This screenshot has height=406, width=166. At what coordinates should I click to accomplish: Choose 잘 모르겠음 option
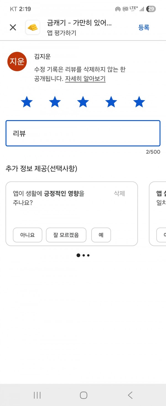tap(66, 235)
